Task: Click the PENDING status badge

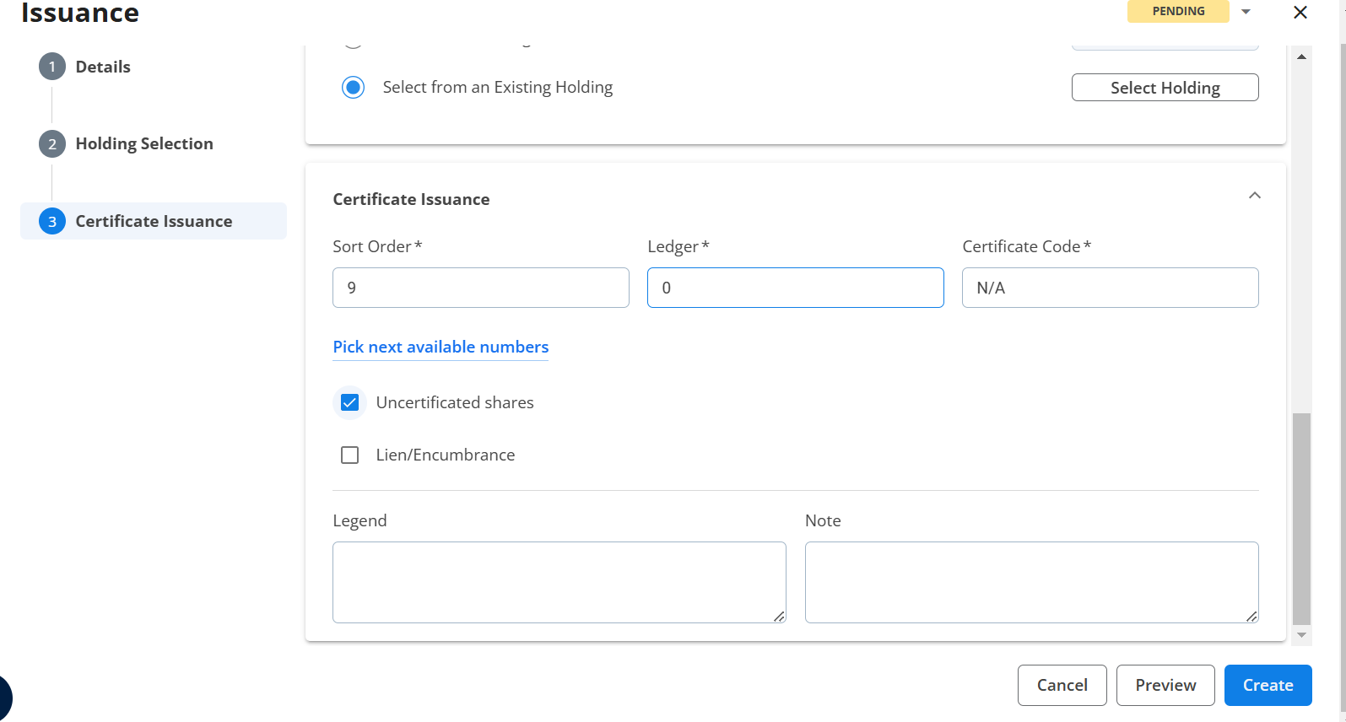Action: [x=1178, y=12]
